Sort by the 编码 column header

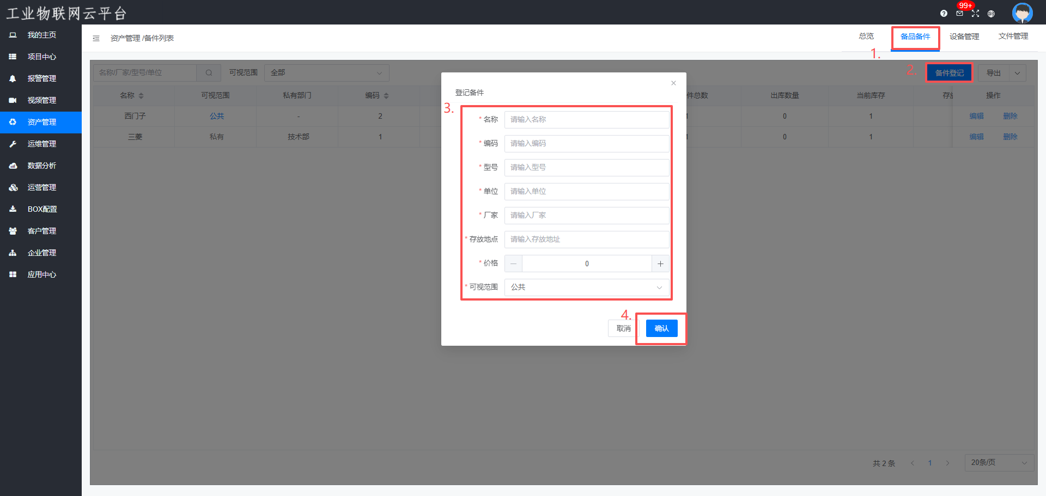coord(377,96)
